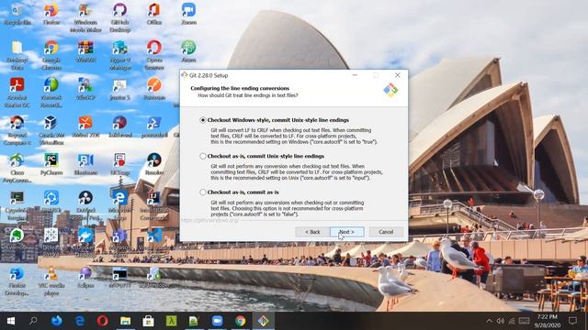Click the Back button in Git Setup

pos(312,232)
